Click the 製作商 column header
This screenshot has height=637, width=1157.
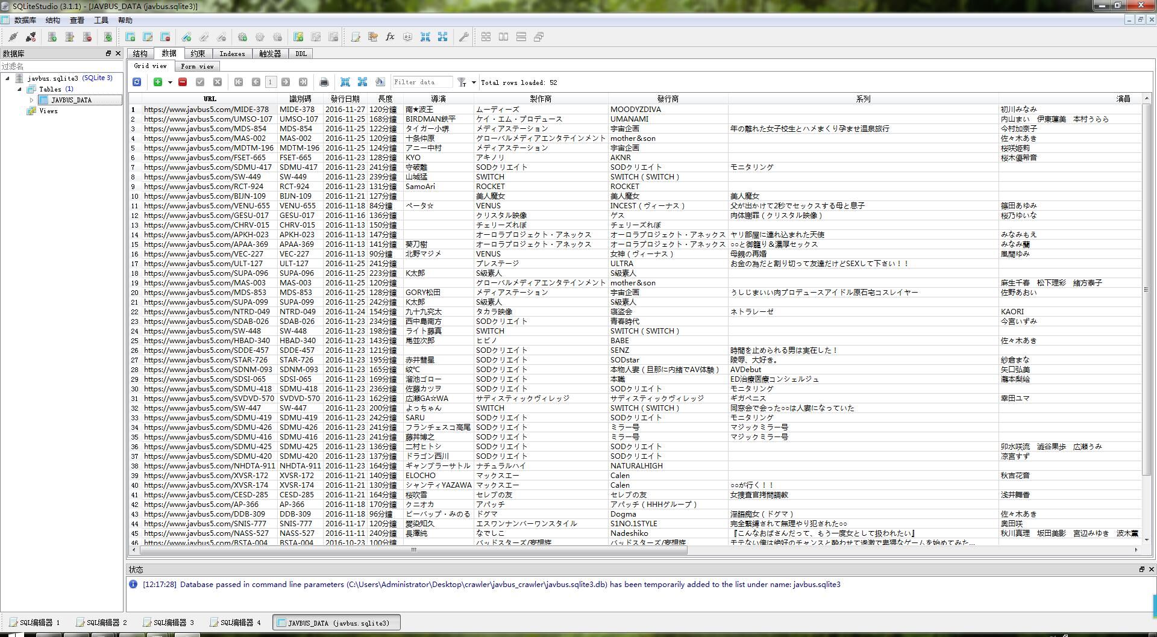[x=541, y=99]
